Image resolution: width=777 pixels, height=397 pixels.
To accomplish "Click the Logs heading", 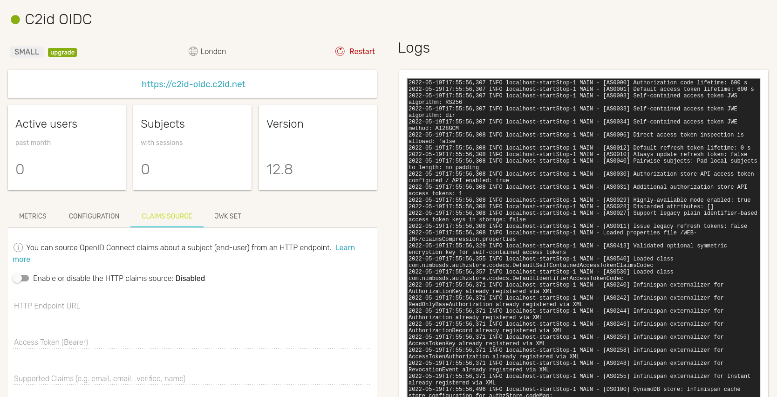I will (x=414, y=48).
